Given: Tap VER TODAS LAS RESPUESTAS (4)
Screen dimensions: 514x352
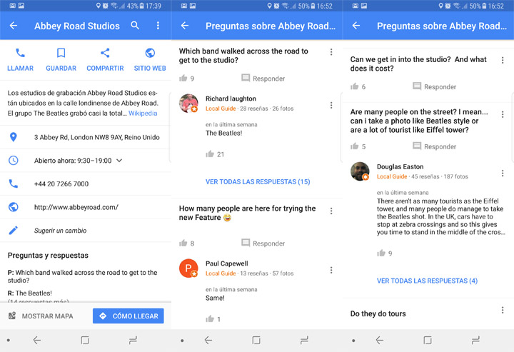Looking at the screenshot, I should click(x=427, y=281).
